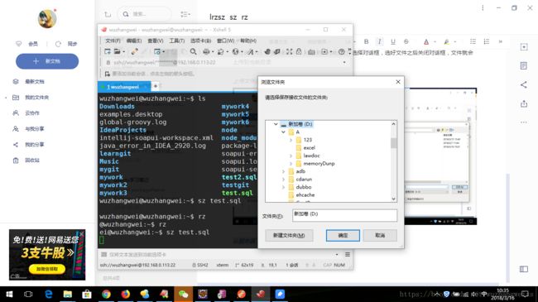The image size is (538, 302).
Task: Open the 窗口(W) menu in Xshell
Action: click(x=225, y=41)
